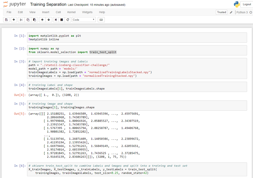253x178 pixels.
Task: Open the File menu
Action: point(9,12)
